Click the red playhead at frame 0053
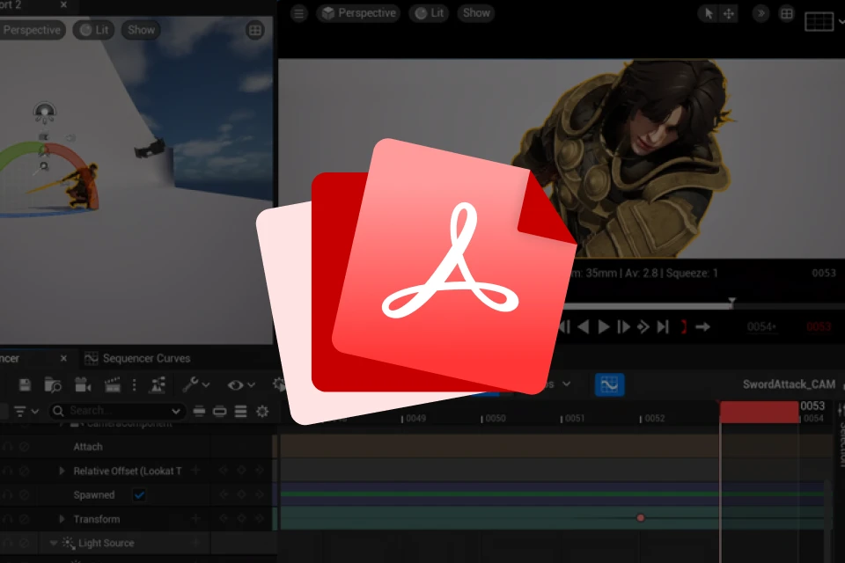 click(759, 413)
